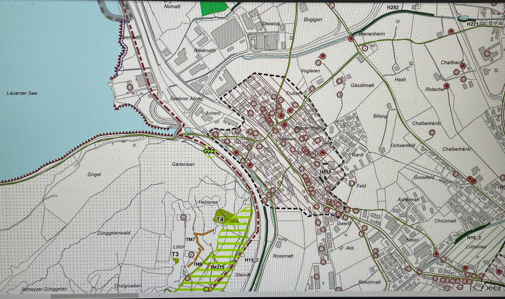Click the Seewen place name label
This screenshot has height=299, width=505.
tap(287, 139)
